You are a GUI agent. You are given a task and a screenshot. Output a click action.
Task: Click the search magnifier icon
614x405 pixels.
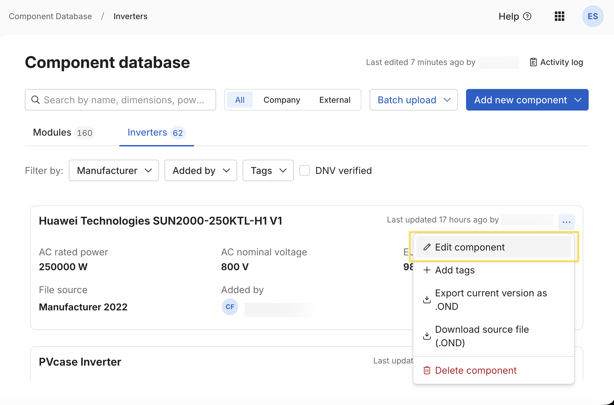coord(36,100)
